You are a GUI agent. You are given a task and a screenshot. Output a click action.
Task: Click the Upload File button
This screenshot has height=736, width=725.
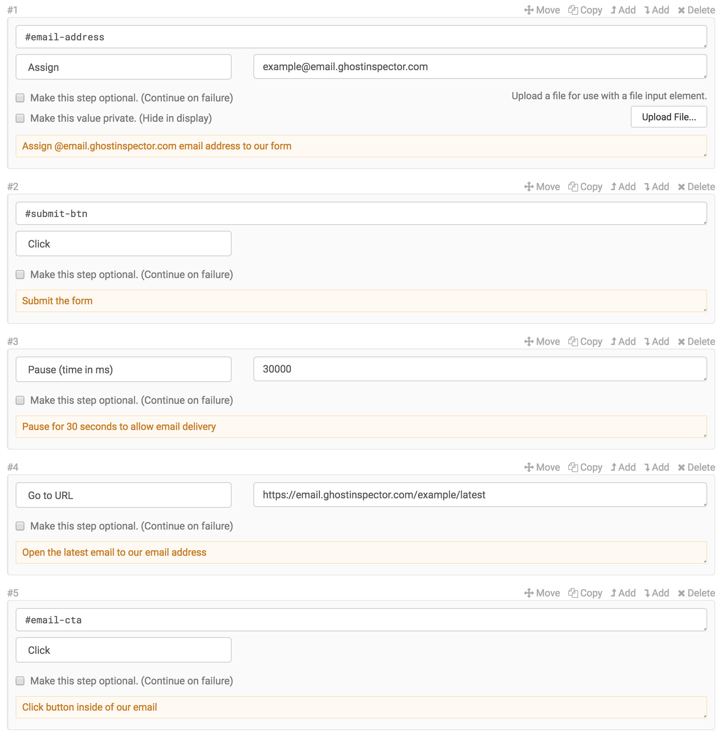pyautogui.click(x=669, y=117)
